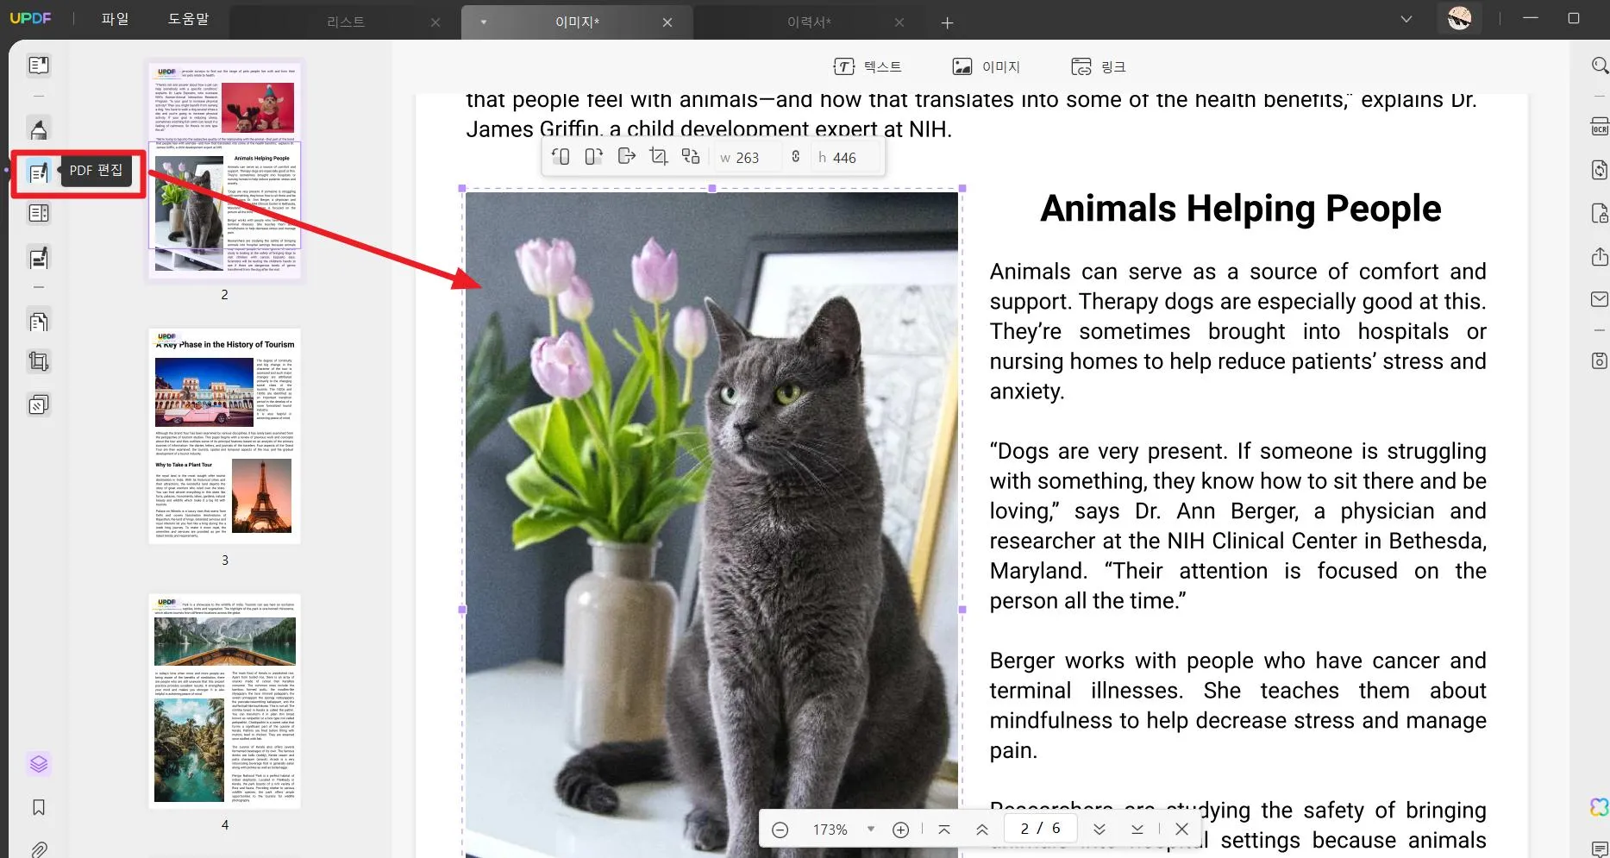
Task: Expand the tab list chevron in title bar
Action: pos(1406,19)
